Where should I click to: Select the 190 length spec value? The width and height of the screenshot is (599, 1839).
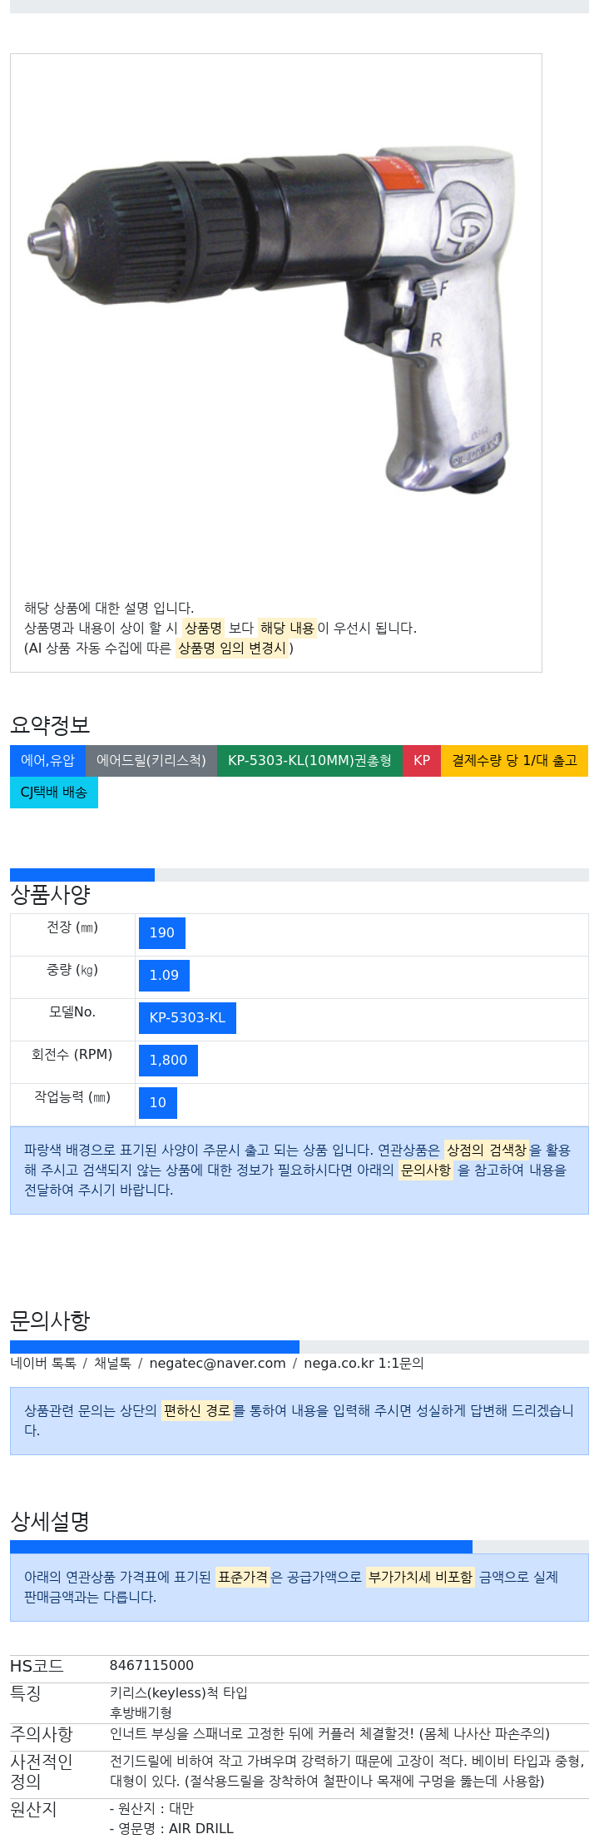(162, 933)
